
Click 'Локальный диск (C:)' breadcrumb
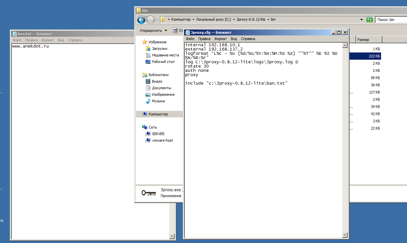(x=214, y=20)
